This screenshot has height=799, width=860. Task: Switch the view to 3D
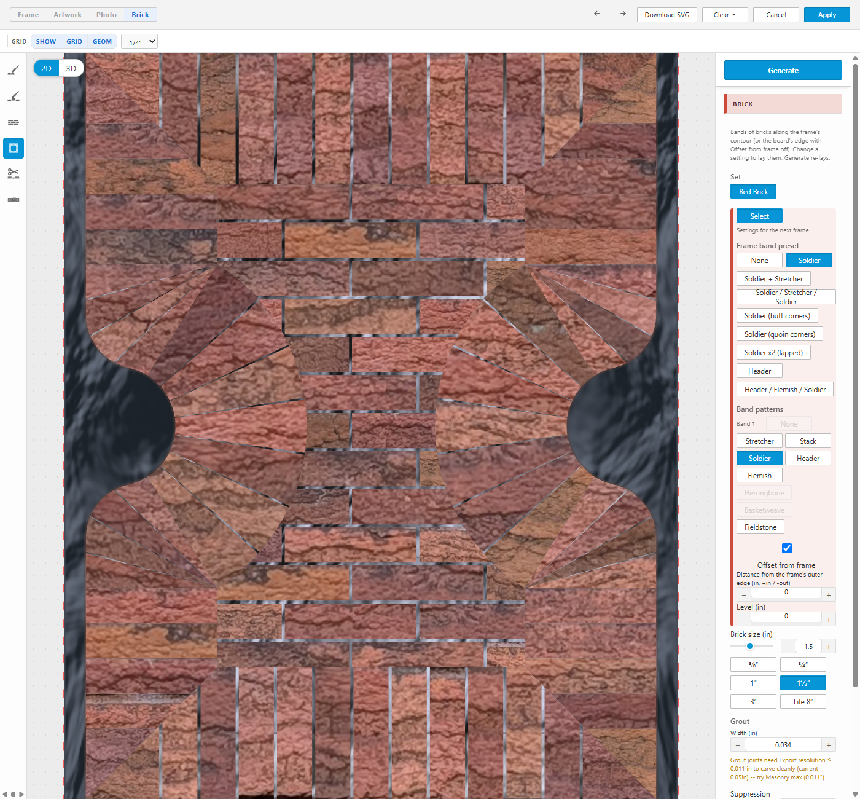pyautogui.click(x=71, y=68)
